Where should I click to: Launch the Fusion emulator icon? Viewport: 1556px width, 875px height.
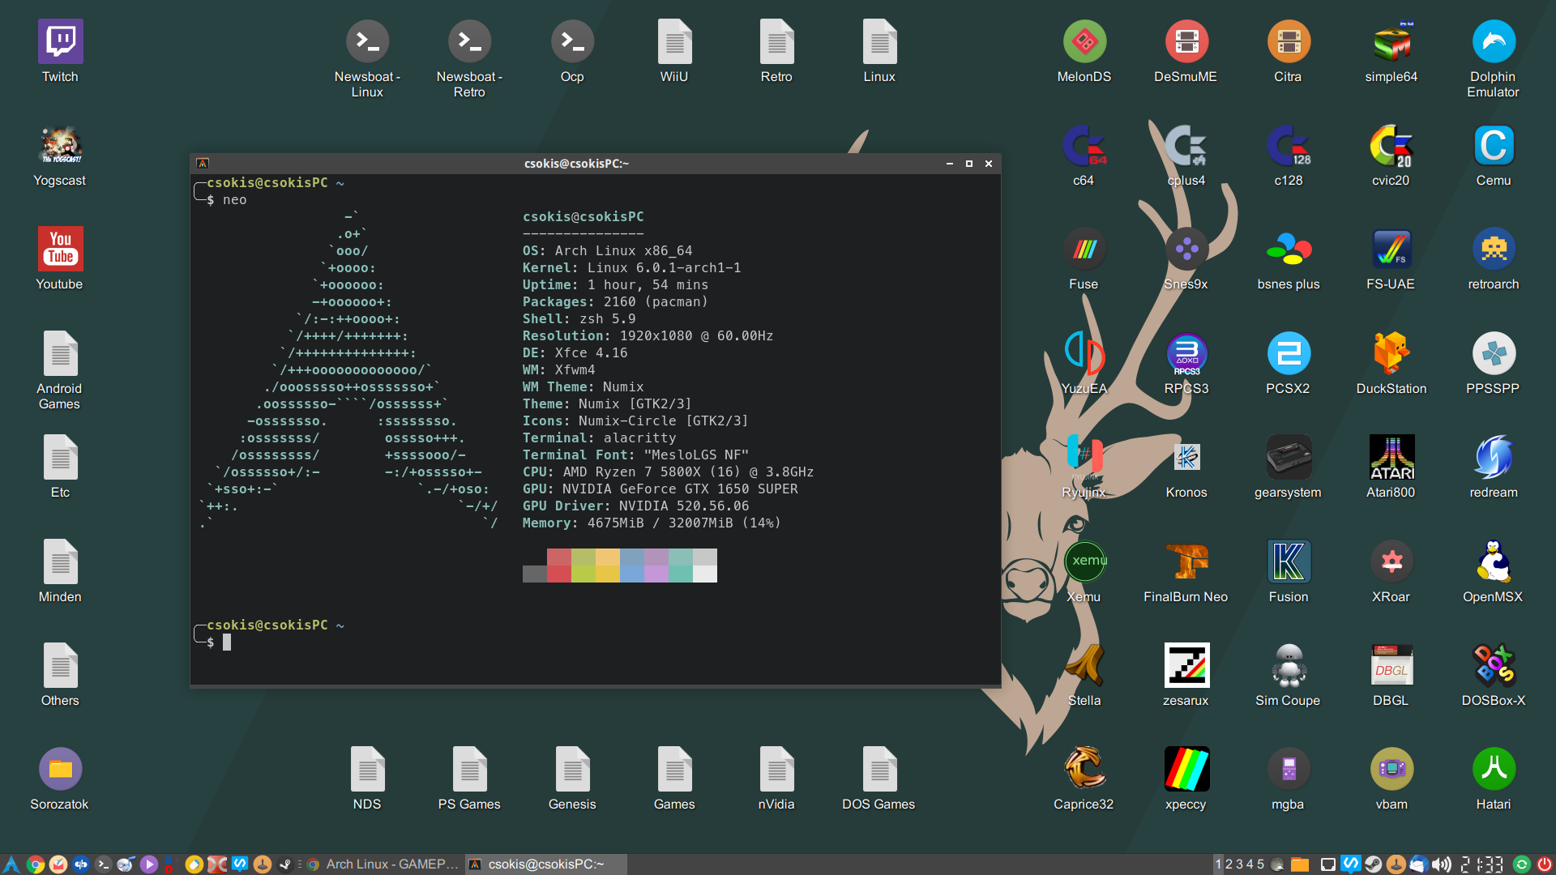(1289, 561)
